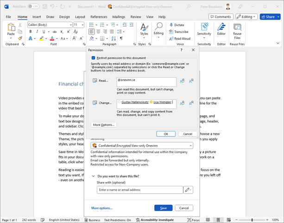Click the Share with email input field
The width and height of the screenshot is (284, 223).
[140, 190]
